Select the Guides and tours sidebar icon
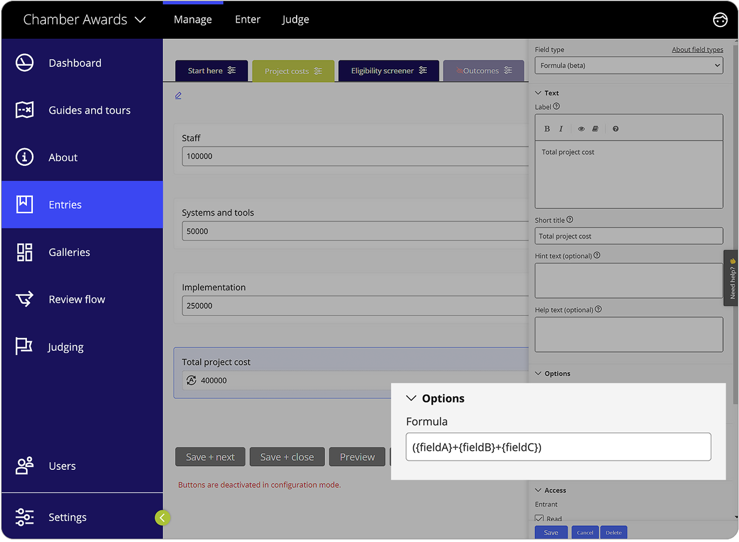This screenshot has width=739, height=542. pos(24,110)
